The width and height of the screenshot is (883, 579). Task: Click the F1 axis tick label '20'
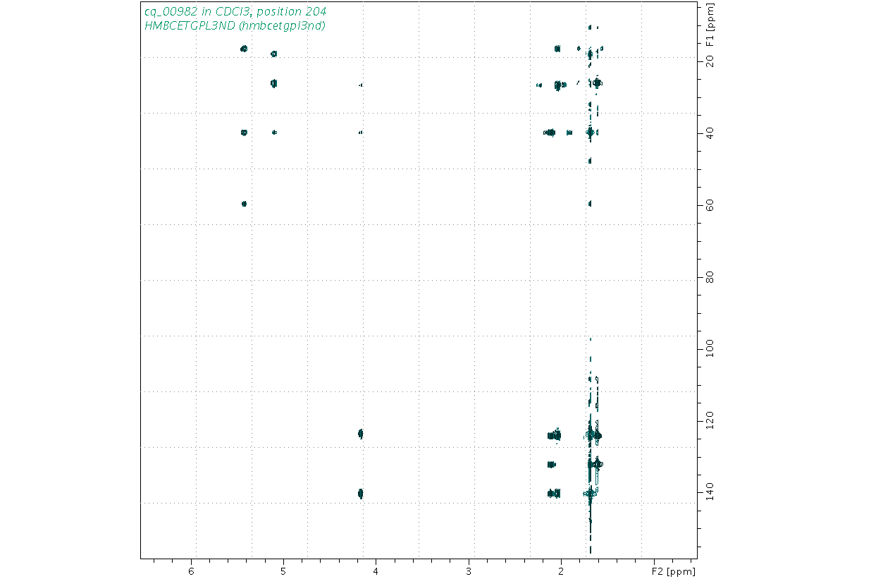(710, 61)
